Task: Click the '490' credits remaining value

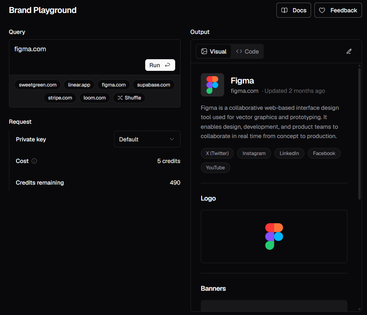Action: (175, 183)
